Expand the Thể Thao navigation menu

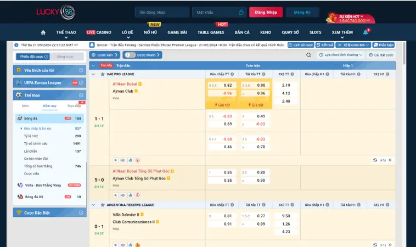66,33
